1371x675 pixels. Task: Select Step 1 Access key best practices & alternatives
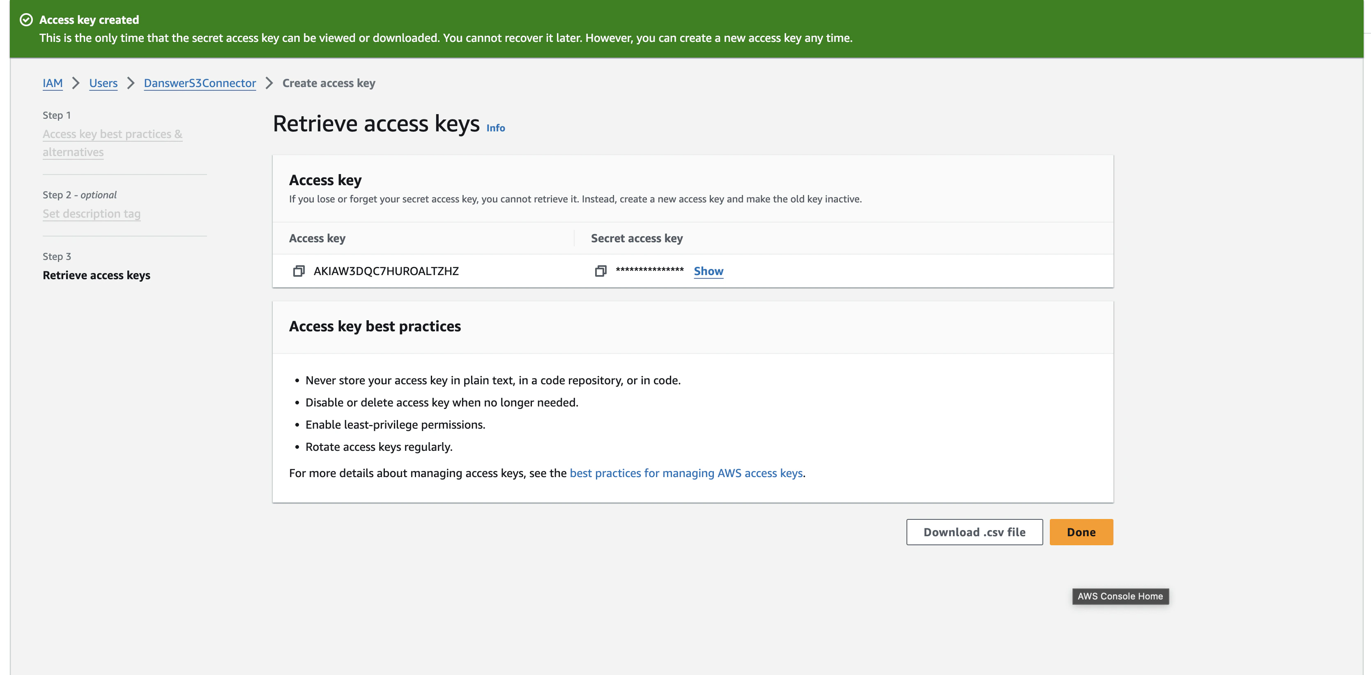coord(112,142)
